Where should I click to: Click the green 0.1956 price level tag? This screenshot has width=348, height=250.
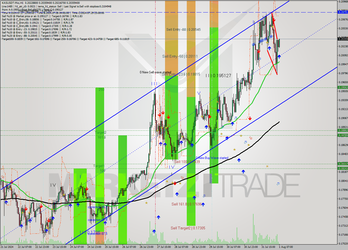tap(343, 87)
